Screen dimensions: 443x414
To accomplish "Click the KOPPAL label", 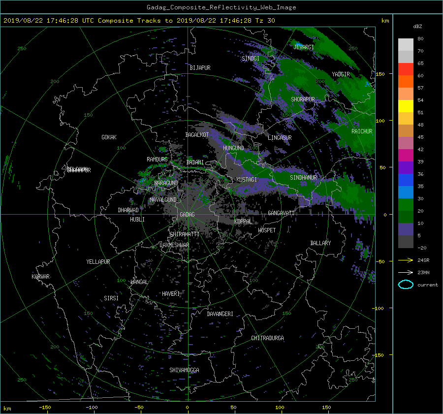I will (243, 221).
